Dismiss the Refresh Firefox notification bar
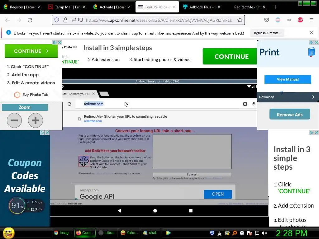319x239 pixels. pyautogui.click(x=312, y=32)
